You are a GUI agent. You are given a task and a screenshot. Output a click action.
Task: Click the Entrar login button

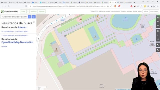pyautogui.click(x=146, y=11)
